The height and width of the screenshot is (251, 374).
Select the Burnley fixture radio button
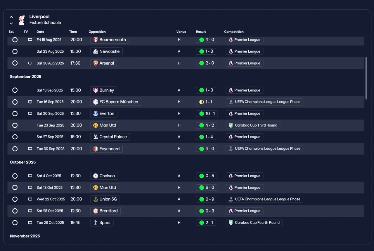pyautogui.click(x=15, y=90)
